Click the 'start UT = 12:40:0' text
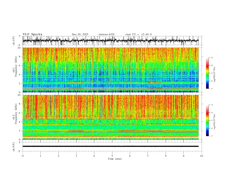The image size is (227, 175). (138, 34)
